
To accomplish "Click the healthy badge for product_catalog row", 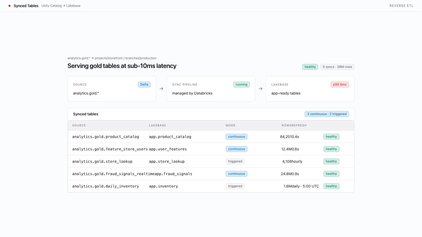I will pyautogui.click(x=331, y=137).
